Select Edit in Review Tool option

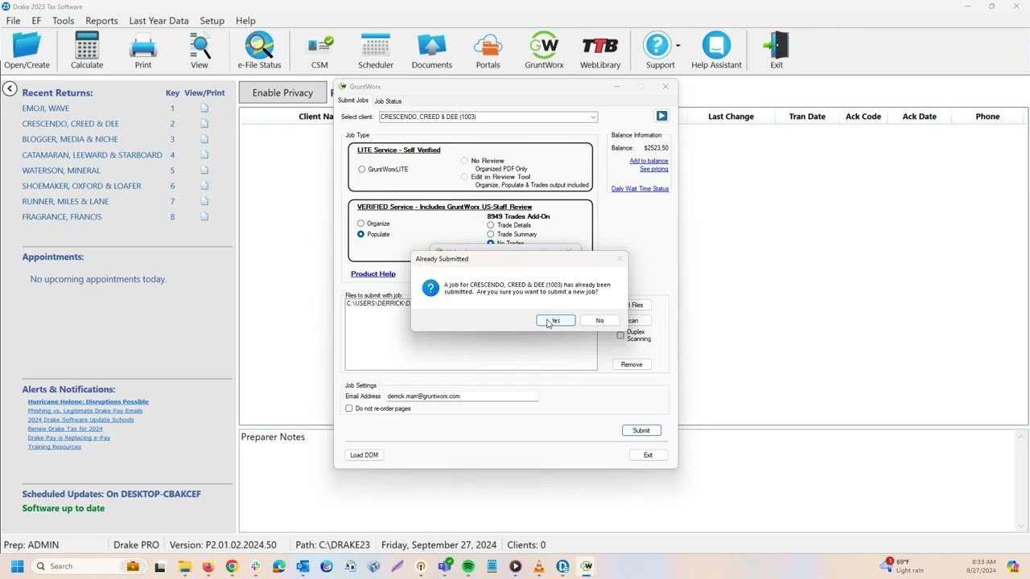[x=464, y=177]
